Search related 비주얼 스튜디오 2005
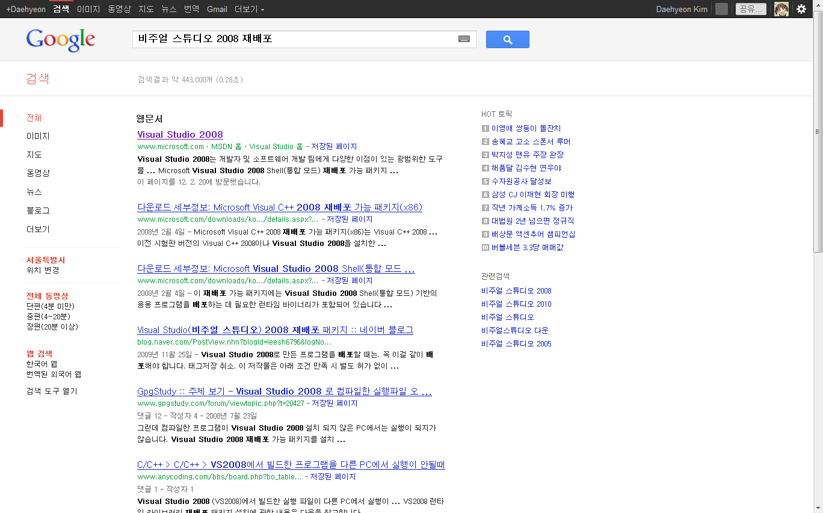This screenshot has height=513, width=823. coord(516,344)
